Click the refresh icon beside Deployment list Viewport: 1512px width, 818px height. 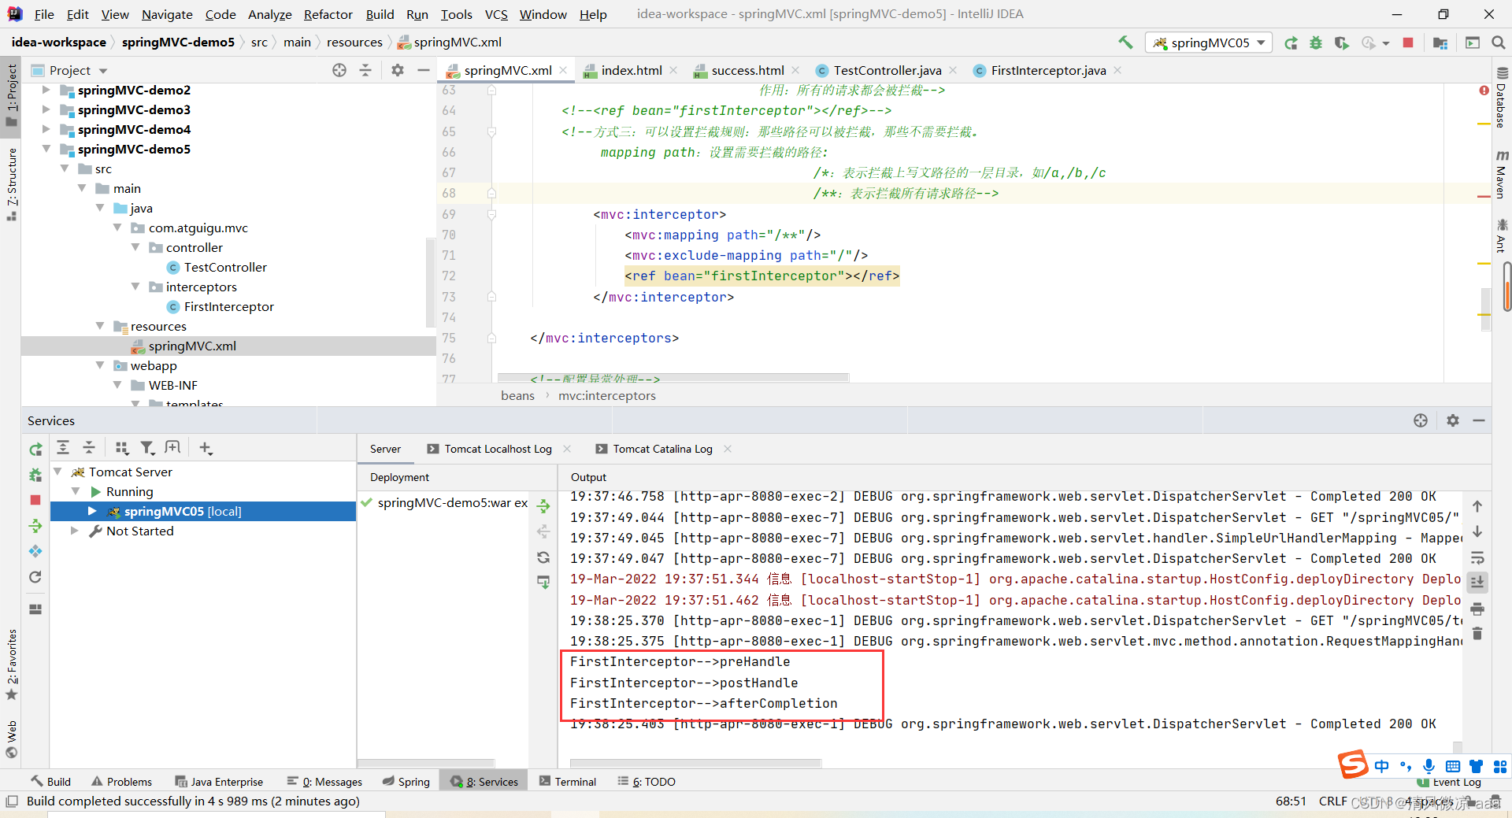[543, 557]
